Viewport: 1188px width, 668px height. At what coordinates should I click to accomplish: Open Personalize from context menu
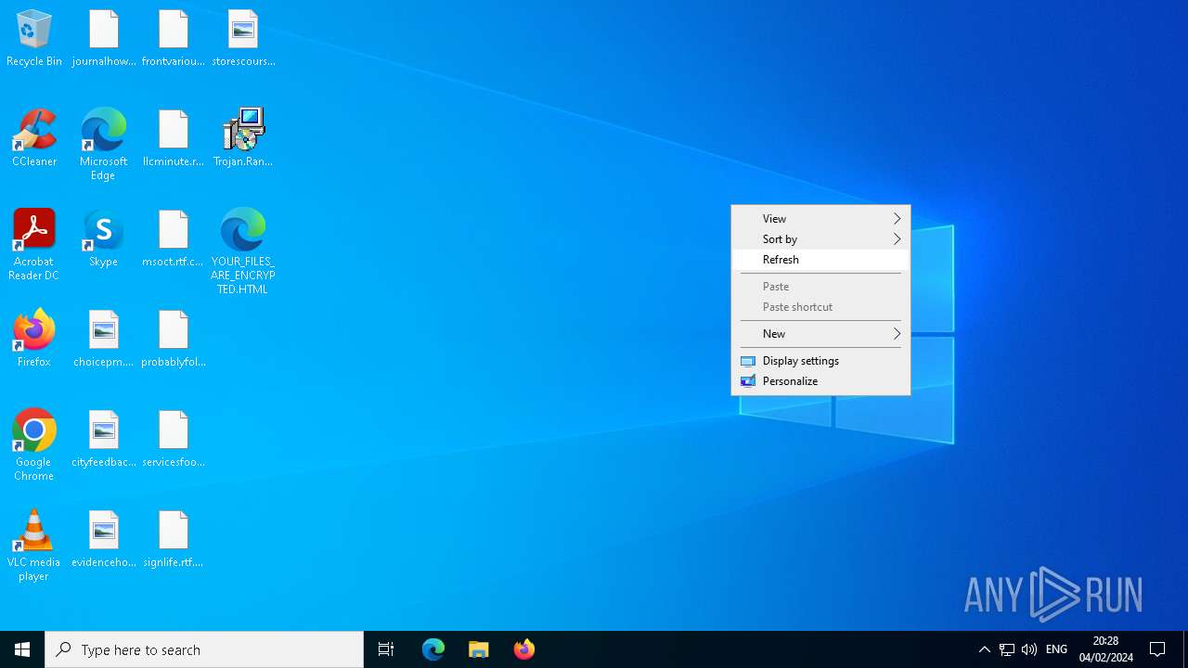point(820,381)
